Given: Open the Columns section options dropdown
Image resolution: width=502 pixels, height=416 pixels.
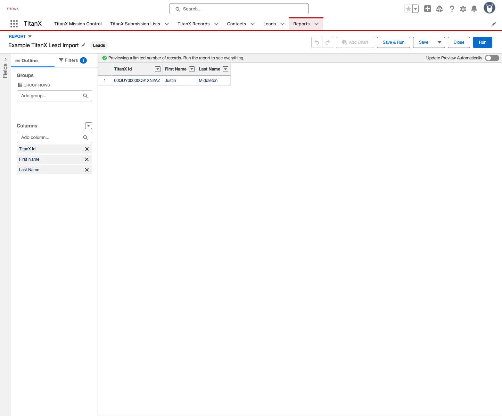Looking at the screenshot, I should (x=89, y=126).
